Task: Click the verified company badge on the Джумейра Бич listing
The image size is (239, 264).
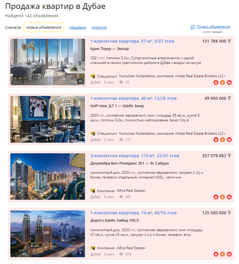Action: click(x=93, y=191)
